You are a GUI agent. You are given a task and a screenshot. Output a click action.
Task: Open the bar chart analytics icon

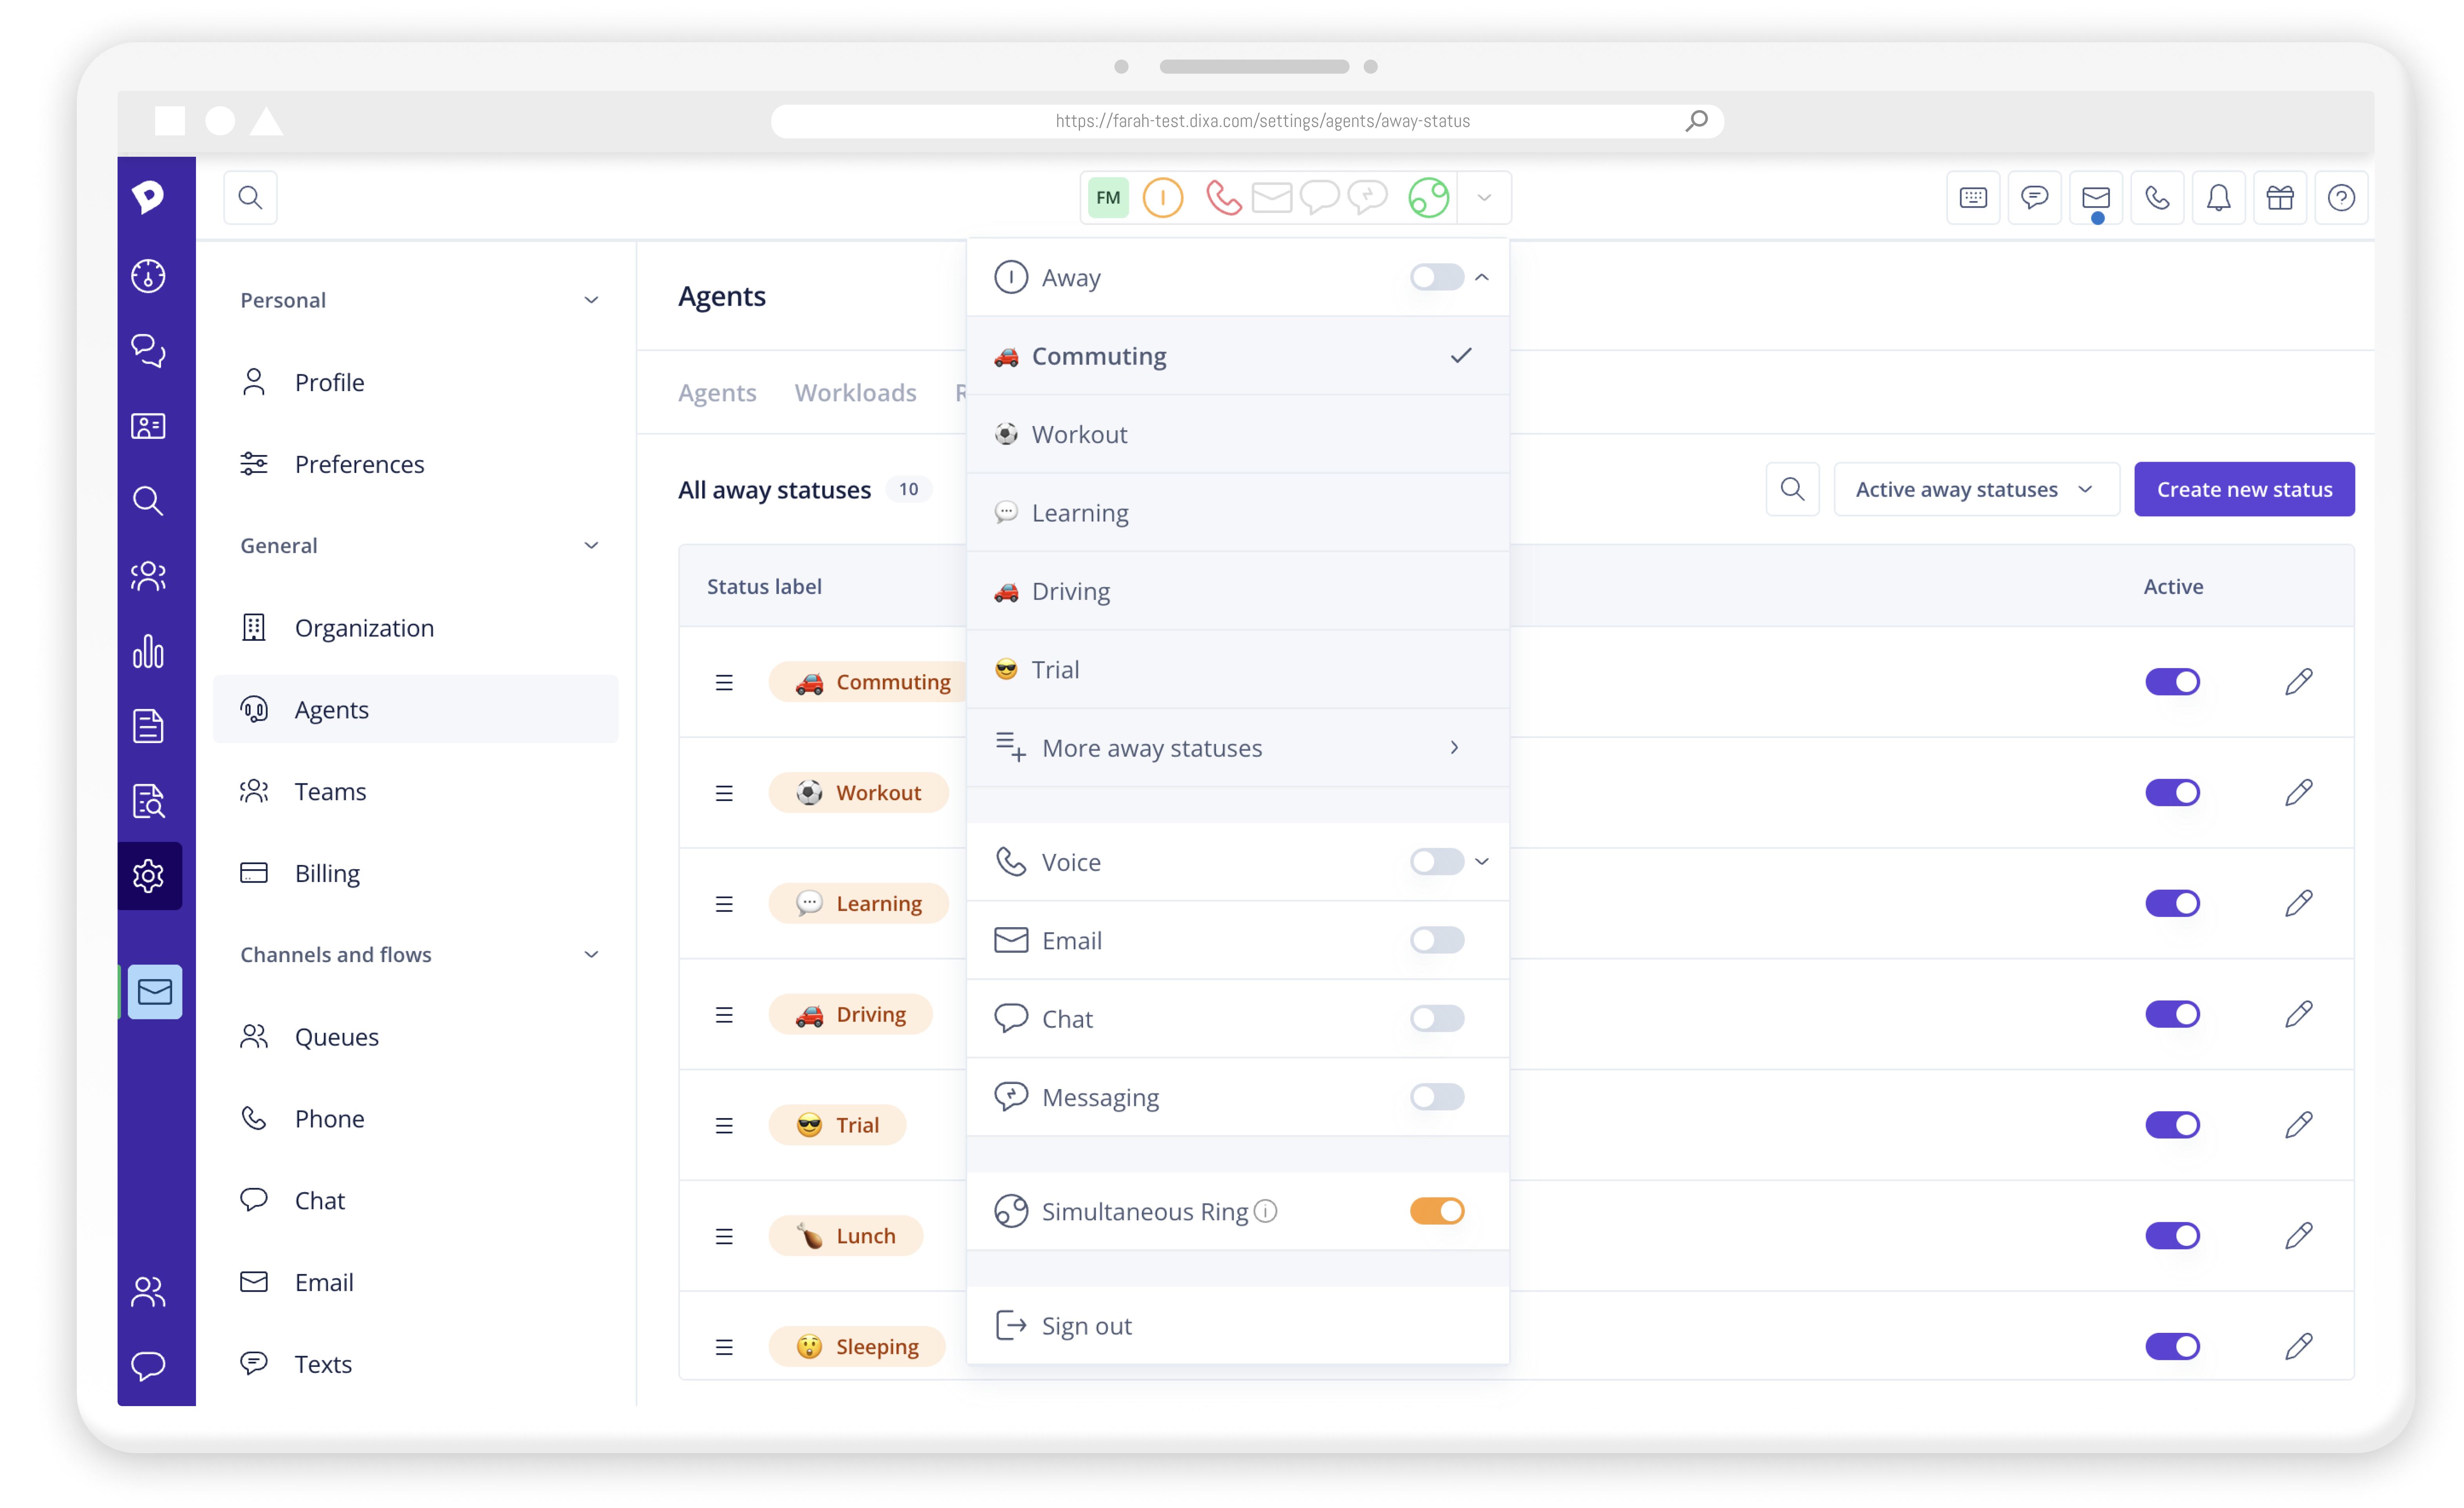coord(148,651)
